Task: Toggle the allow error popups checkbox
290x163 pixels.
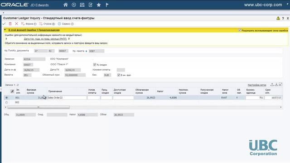Action: coord(240,30)
